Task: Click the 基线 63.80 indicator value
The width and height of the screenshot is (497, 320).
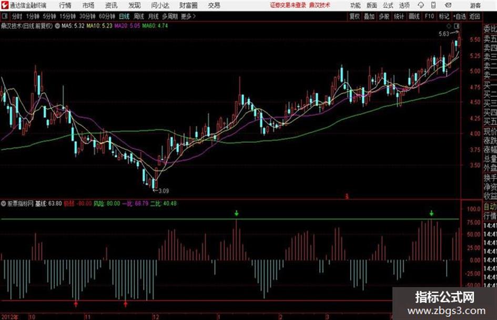Action: tap(48, 203)
